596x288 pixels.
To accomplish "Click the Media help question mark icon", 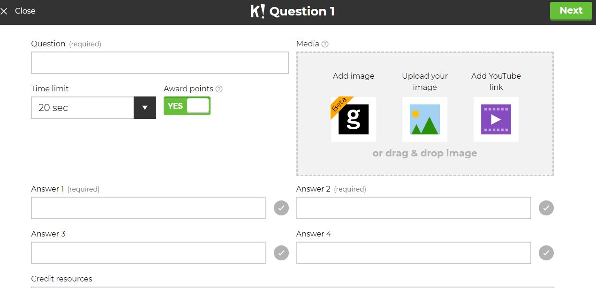I will tap(325, 44).
